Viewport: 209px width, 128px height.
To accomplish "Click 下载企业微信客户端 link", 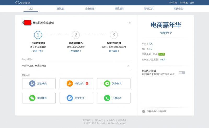I will (x=156, y=111).
